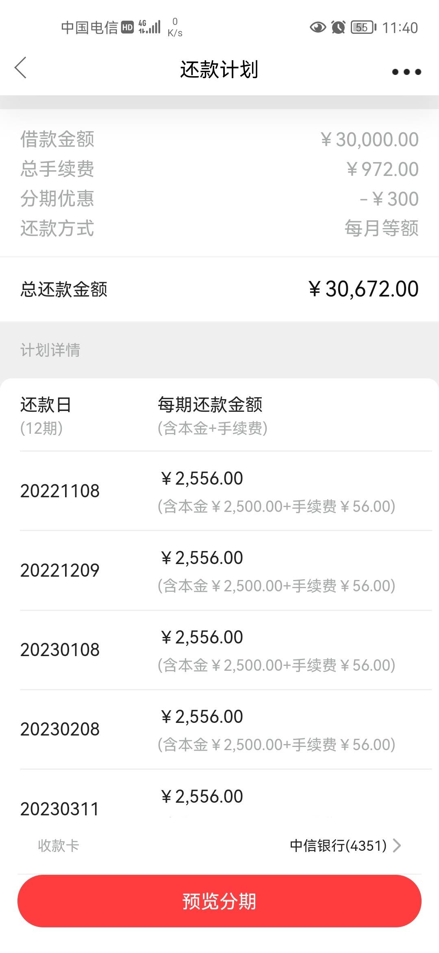Select the 20230208 repayment date

(x=60, y=729)
